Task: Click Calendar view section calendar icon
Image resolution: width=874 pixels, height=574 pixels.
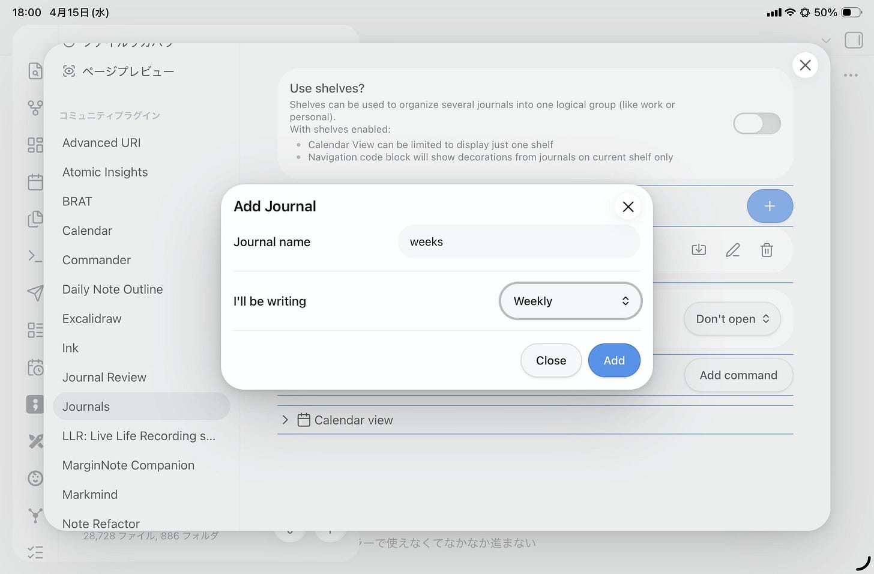Action: [304, 420]
